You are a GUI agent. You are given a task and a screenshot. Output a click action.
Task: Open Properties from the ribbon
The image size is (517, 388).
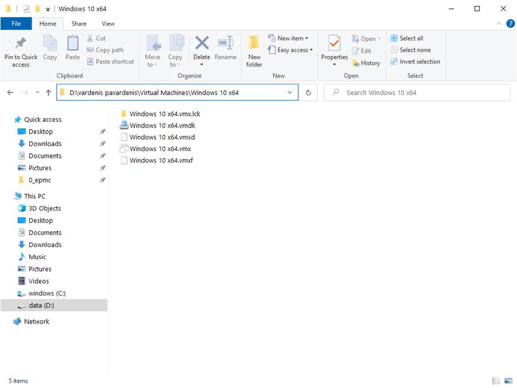click(x=335, y=43)
